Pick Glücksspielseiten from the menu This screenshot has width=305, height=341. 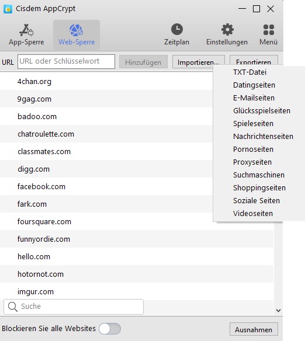click(259, 111)
